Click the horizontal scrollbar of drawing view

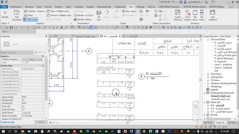pos(127,122)
